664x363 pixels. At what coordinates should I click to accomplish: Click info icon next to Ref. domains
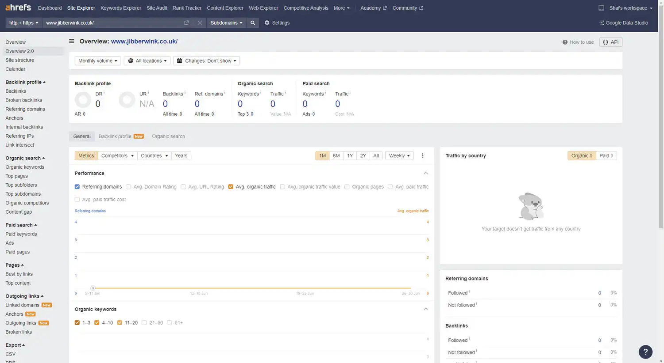click(x=225, y=93)
